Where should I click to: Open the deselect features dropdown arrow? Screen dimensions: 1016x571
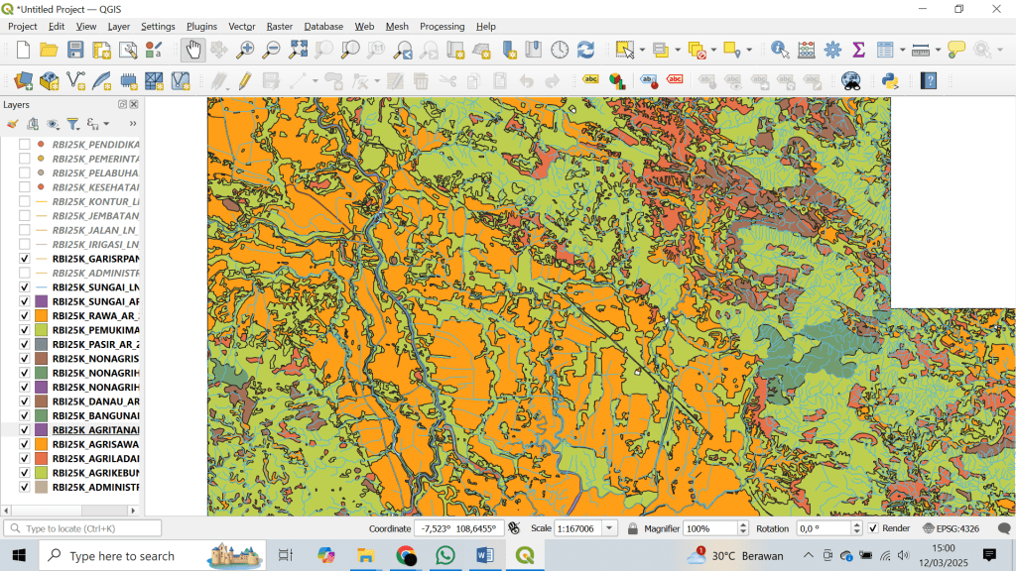click(713, 50)
